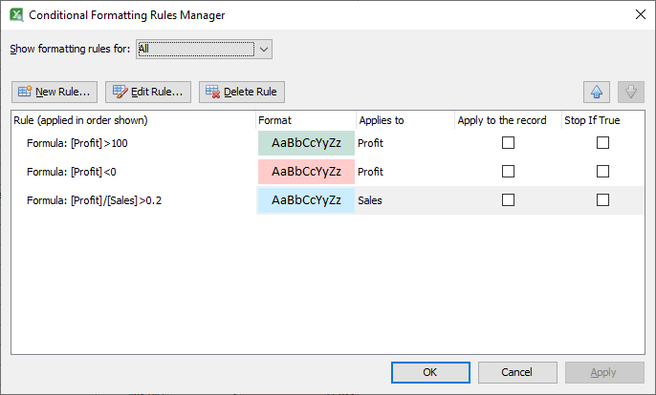Move rule up with blue arrow
The height and width of the screenshot is (395, 656).
pos(597,92)
